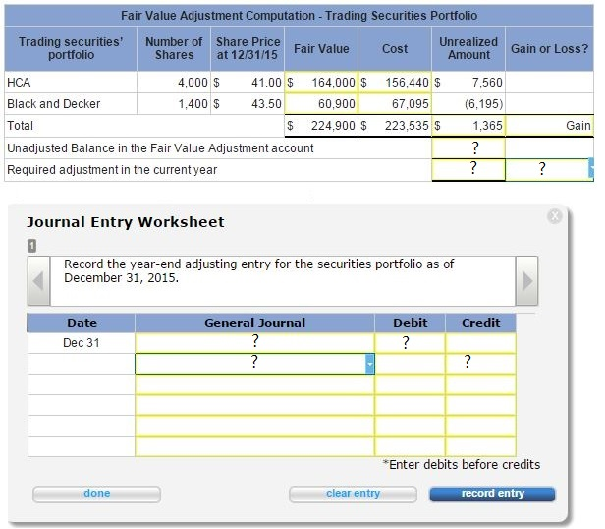
Task: Go to previous journal entry arrow
Action: tap(38, 281)
